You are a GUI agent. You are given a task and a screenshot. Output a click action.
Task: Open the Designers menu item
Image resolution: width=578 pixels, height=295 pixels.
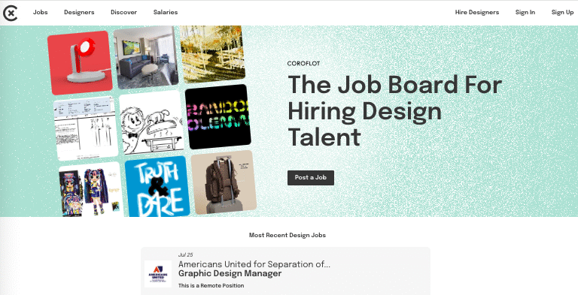pyautogui.click(x=79, y=12)
